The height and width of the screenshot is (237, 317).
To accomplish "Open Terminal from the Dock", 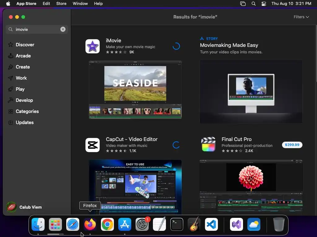I will pos(177,224).
